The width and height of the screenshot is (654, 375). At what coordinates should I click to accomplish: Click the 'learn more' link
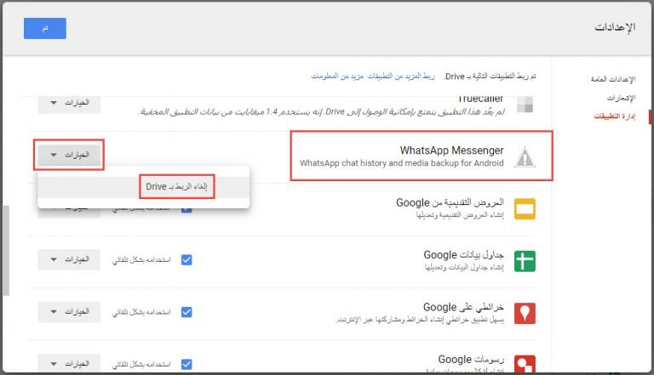337,77
